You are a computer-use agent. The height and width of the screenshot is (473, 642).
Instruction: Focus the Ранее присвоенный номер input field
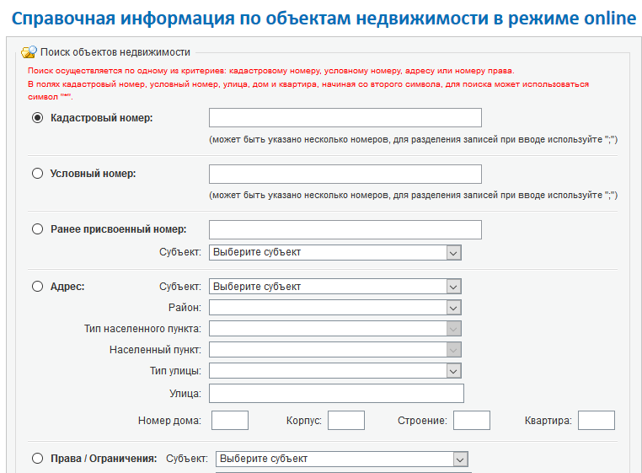[x=345, y=229]
